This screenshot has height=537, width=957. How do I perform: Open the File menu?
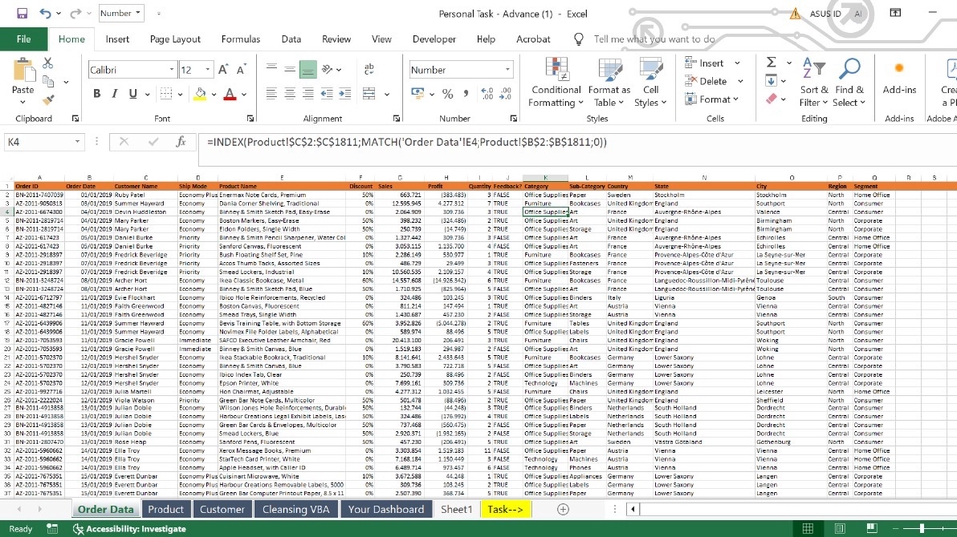pos(24,39)
